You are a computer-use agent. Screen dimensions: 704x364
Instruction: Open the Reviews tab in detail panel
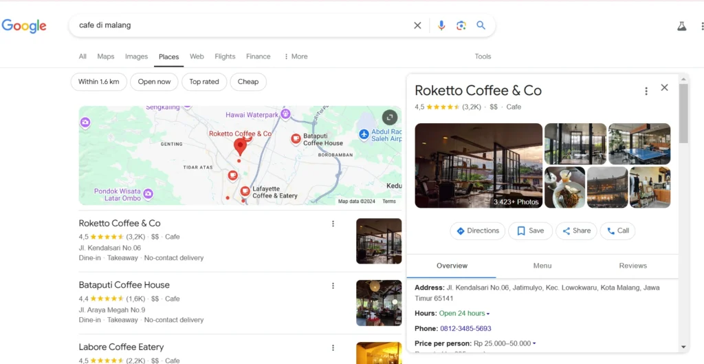pos(633,266)
